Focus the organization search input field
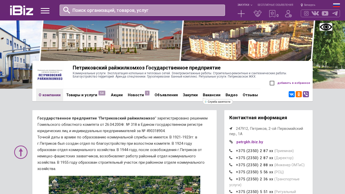The height and width of the screenshot is (194, 345). pos(142,10)
